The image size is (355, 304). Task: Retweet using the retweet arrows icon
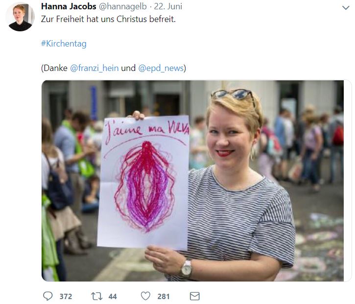point(96,296)
